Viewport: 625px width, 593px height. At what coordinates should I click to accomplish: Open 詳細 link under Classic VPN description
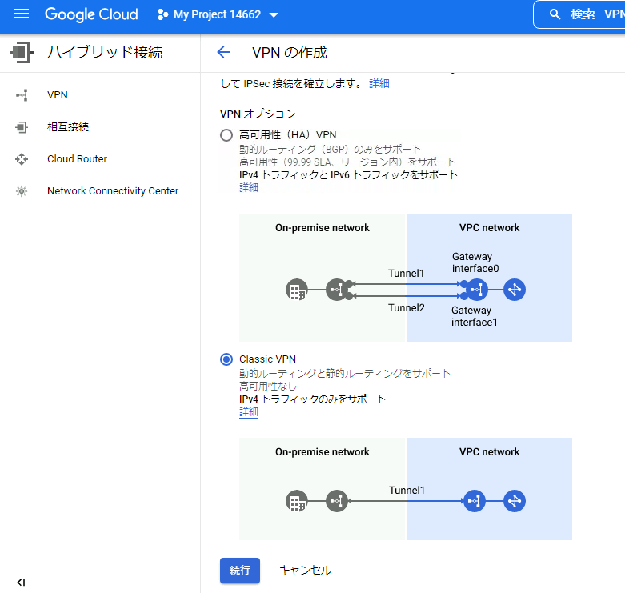click(x=249, y=412)
